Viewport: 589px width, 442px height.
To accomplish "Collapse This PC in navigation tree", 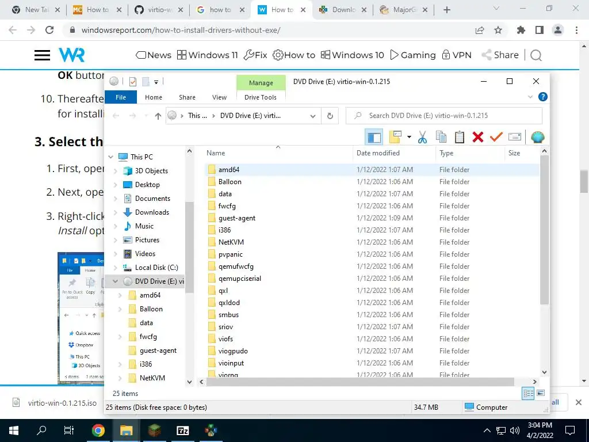I will click(x=111, y=157).
